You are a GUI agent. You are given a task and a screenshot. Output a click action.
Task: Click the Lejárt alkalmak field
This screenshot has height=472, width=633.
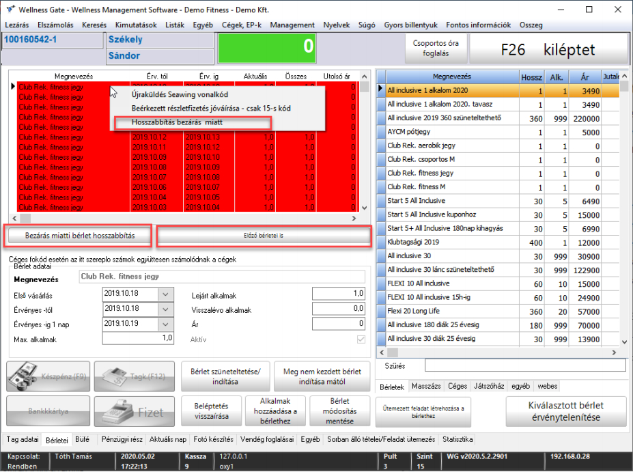point(339,294)
